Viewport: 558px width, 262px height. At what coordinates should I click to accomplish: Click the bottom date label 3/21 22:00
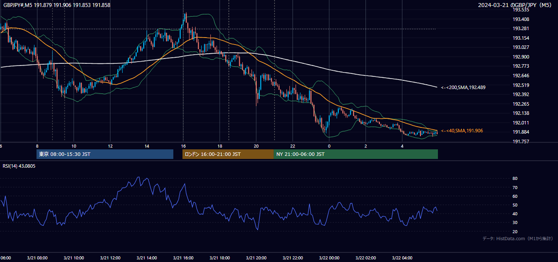pos(293,258)
